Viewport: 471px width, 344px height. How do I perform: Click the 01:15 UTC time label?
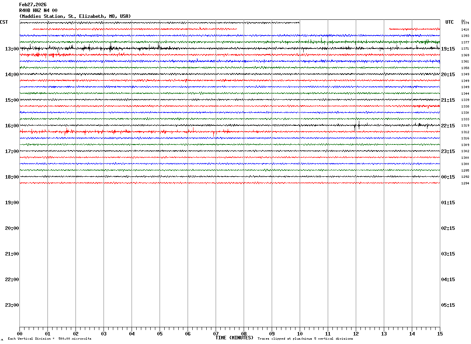click(448, 203)
